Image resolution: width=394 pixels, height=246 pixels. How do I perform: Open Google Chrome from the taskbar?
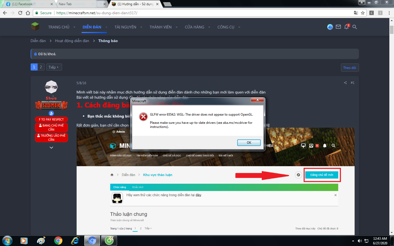pos(58,241)
